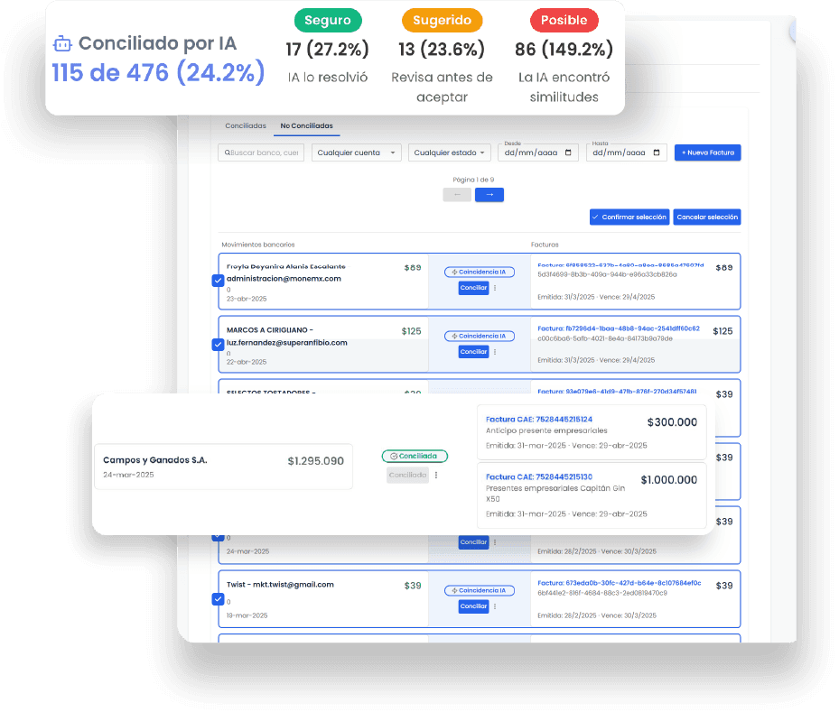The image size is (839, 712).
Task: Go to next page with right arrow
Action: coord(489,195)
